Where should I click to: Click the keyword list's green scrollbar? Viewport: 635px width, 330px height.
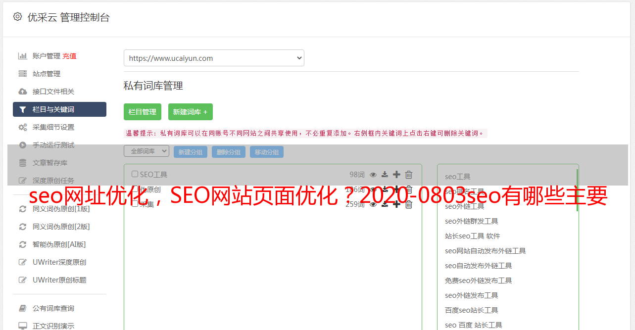coord(577,190)
